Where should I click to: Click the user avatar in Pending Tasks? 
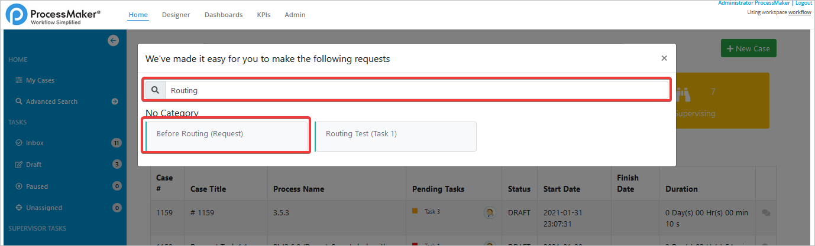coord(489,213)
